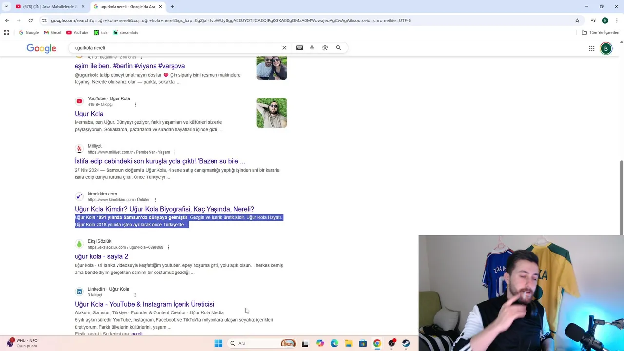Launch Copilot from the taskbar
The image size is (624, 351).
point(320,343)
